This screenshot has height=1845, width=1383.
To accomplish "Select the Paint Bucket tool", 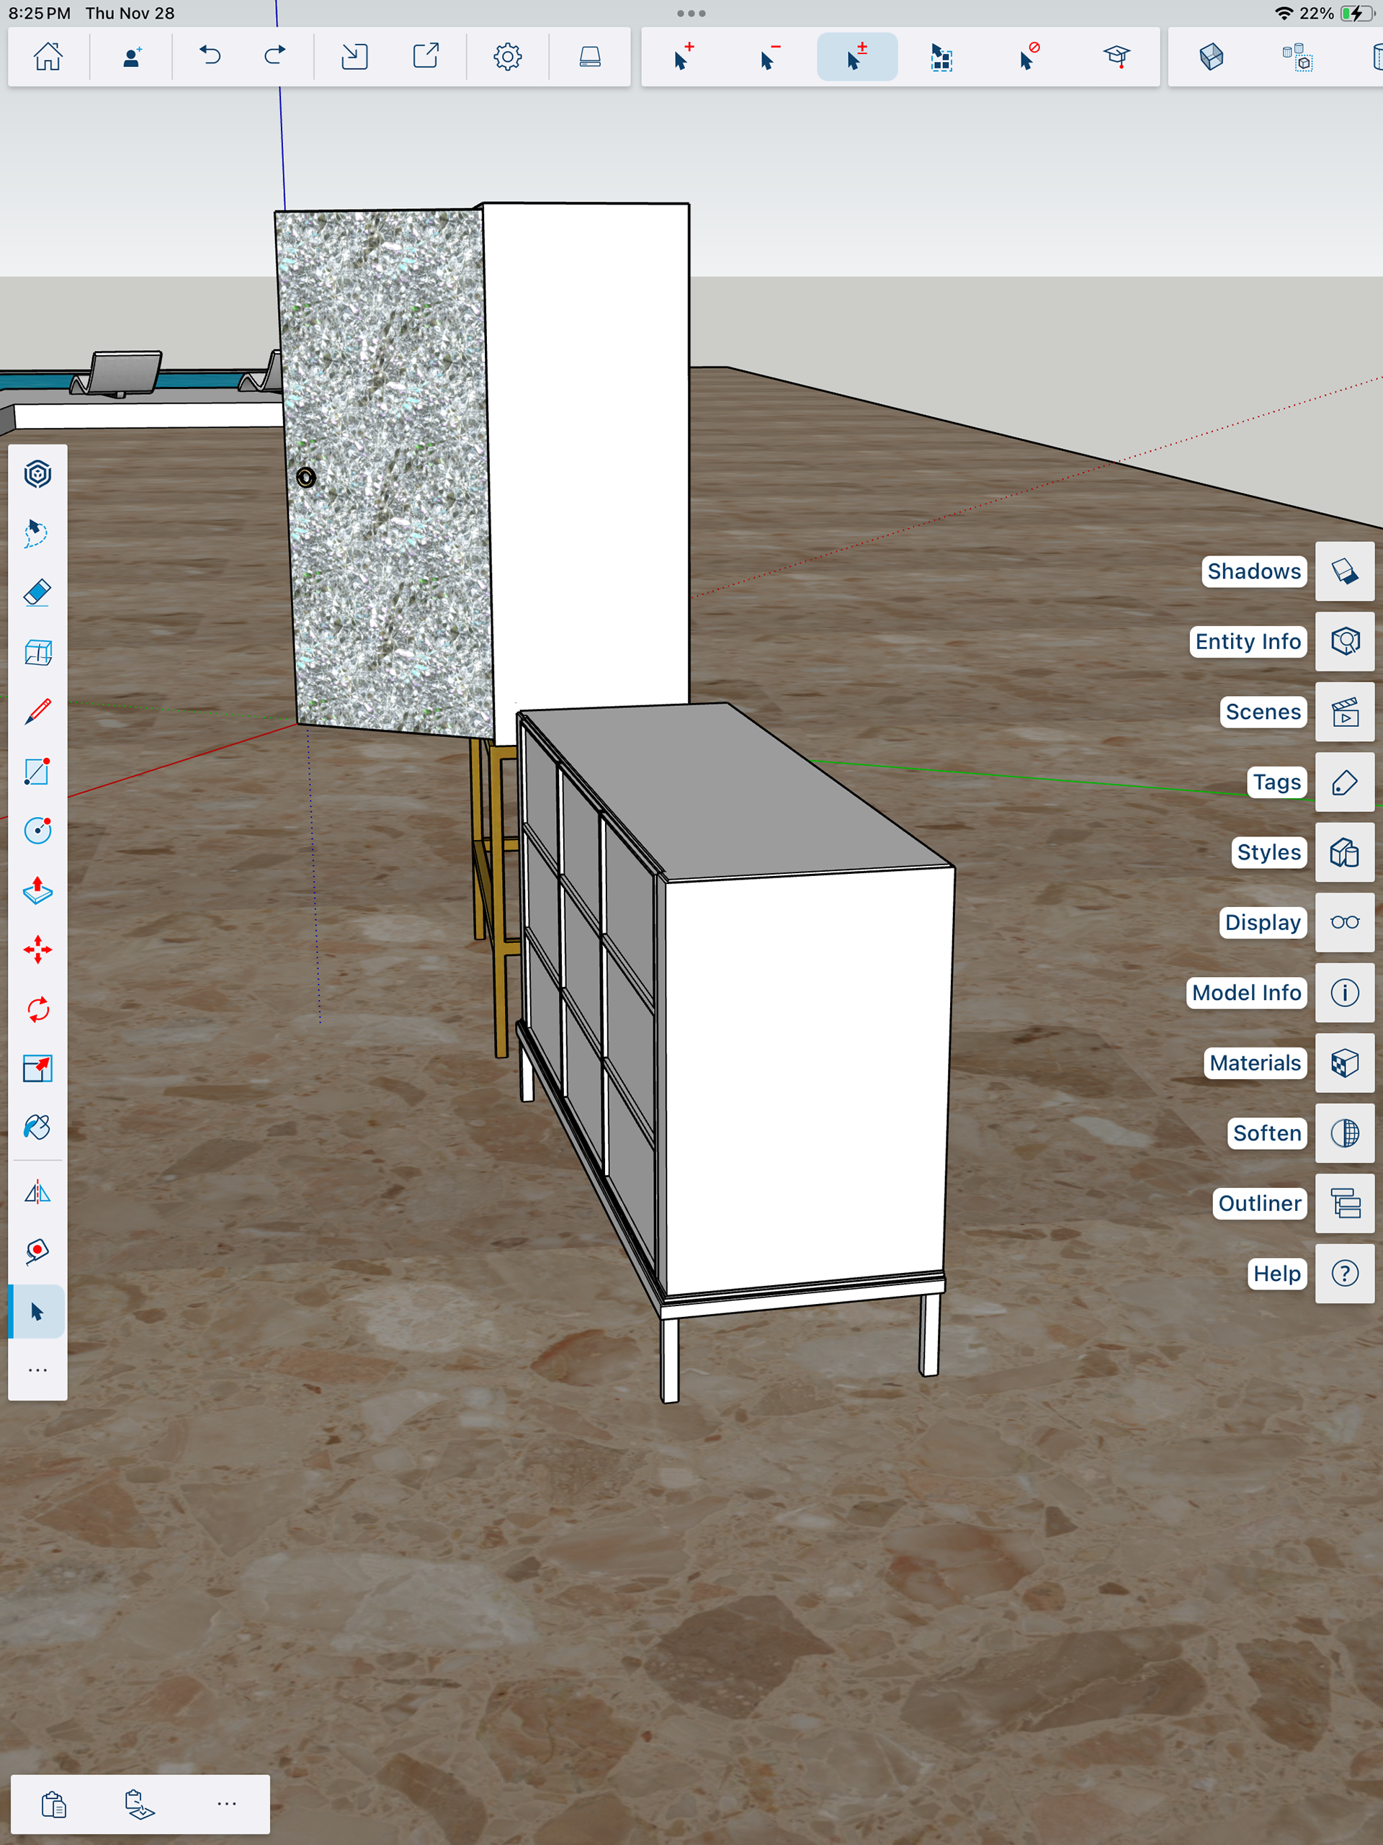I will coord(37,1127).
